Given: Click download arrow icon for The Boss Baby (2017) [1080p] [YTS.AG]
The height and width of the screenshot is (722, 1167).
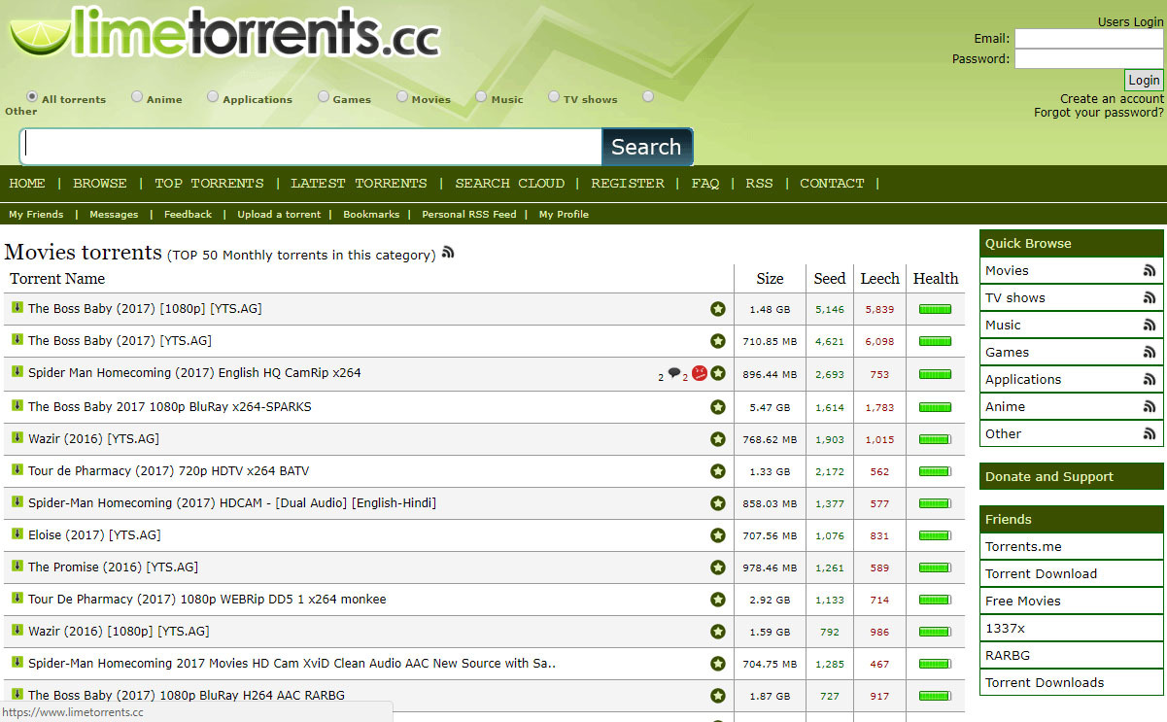Looking at the screenshot, I should (x=17, y=308).
